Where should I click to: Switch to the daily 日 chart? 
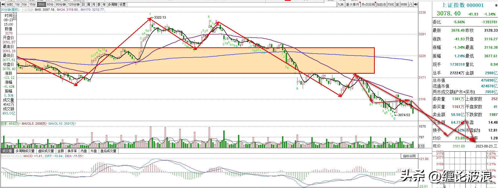point(83,4)
